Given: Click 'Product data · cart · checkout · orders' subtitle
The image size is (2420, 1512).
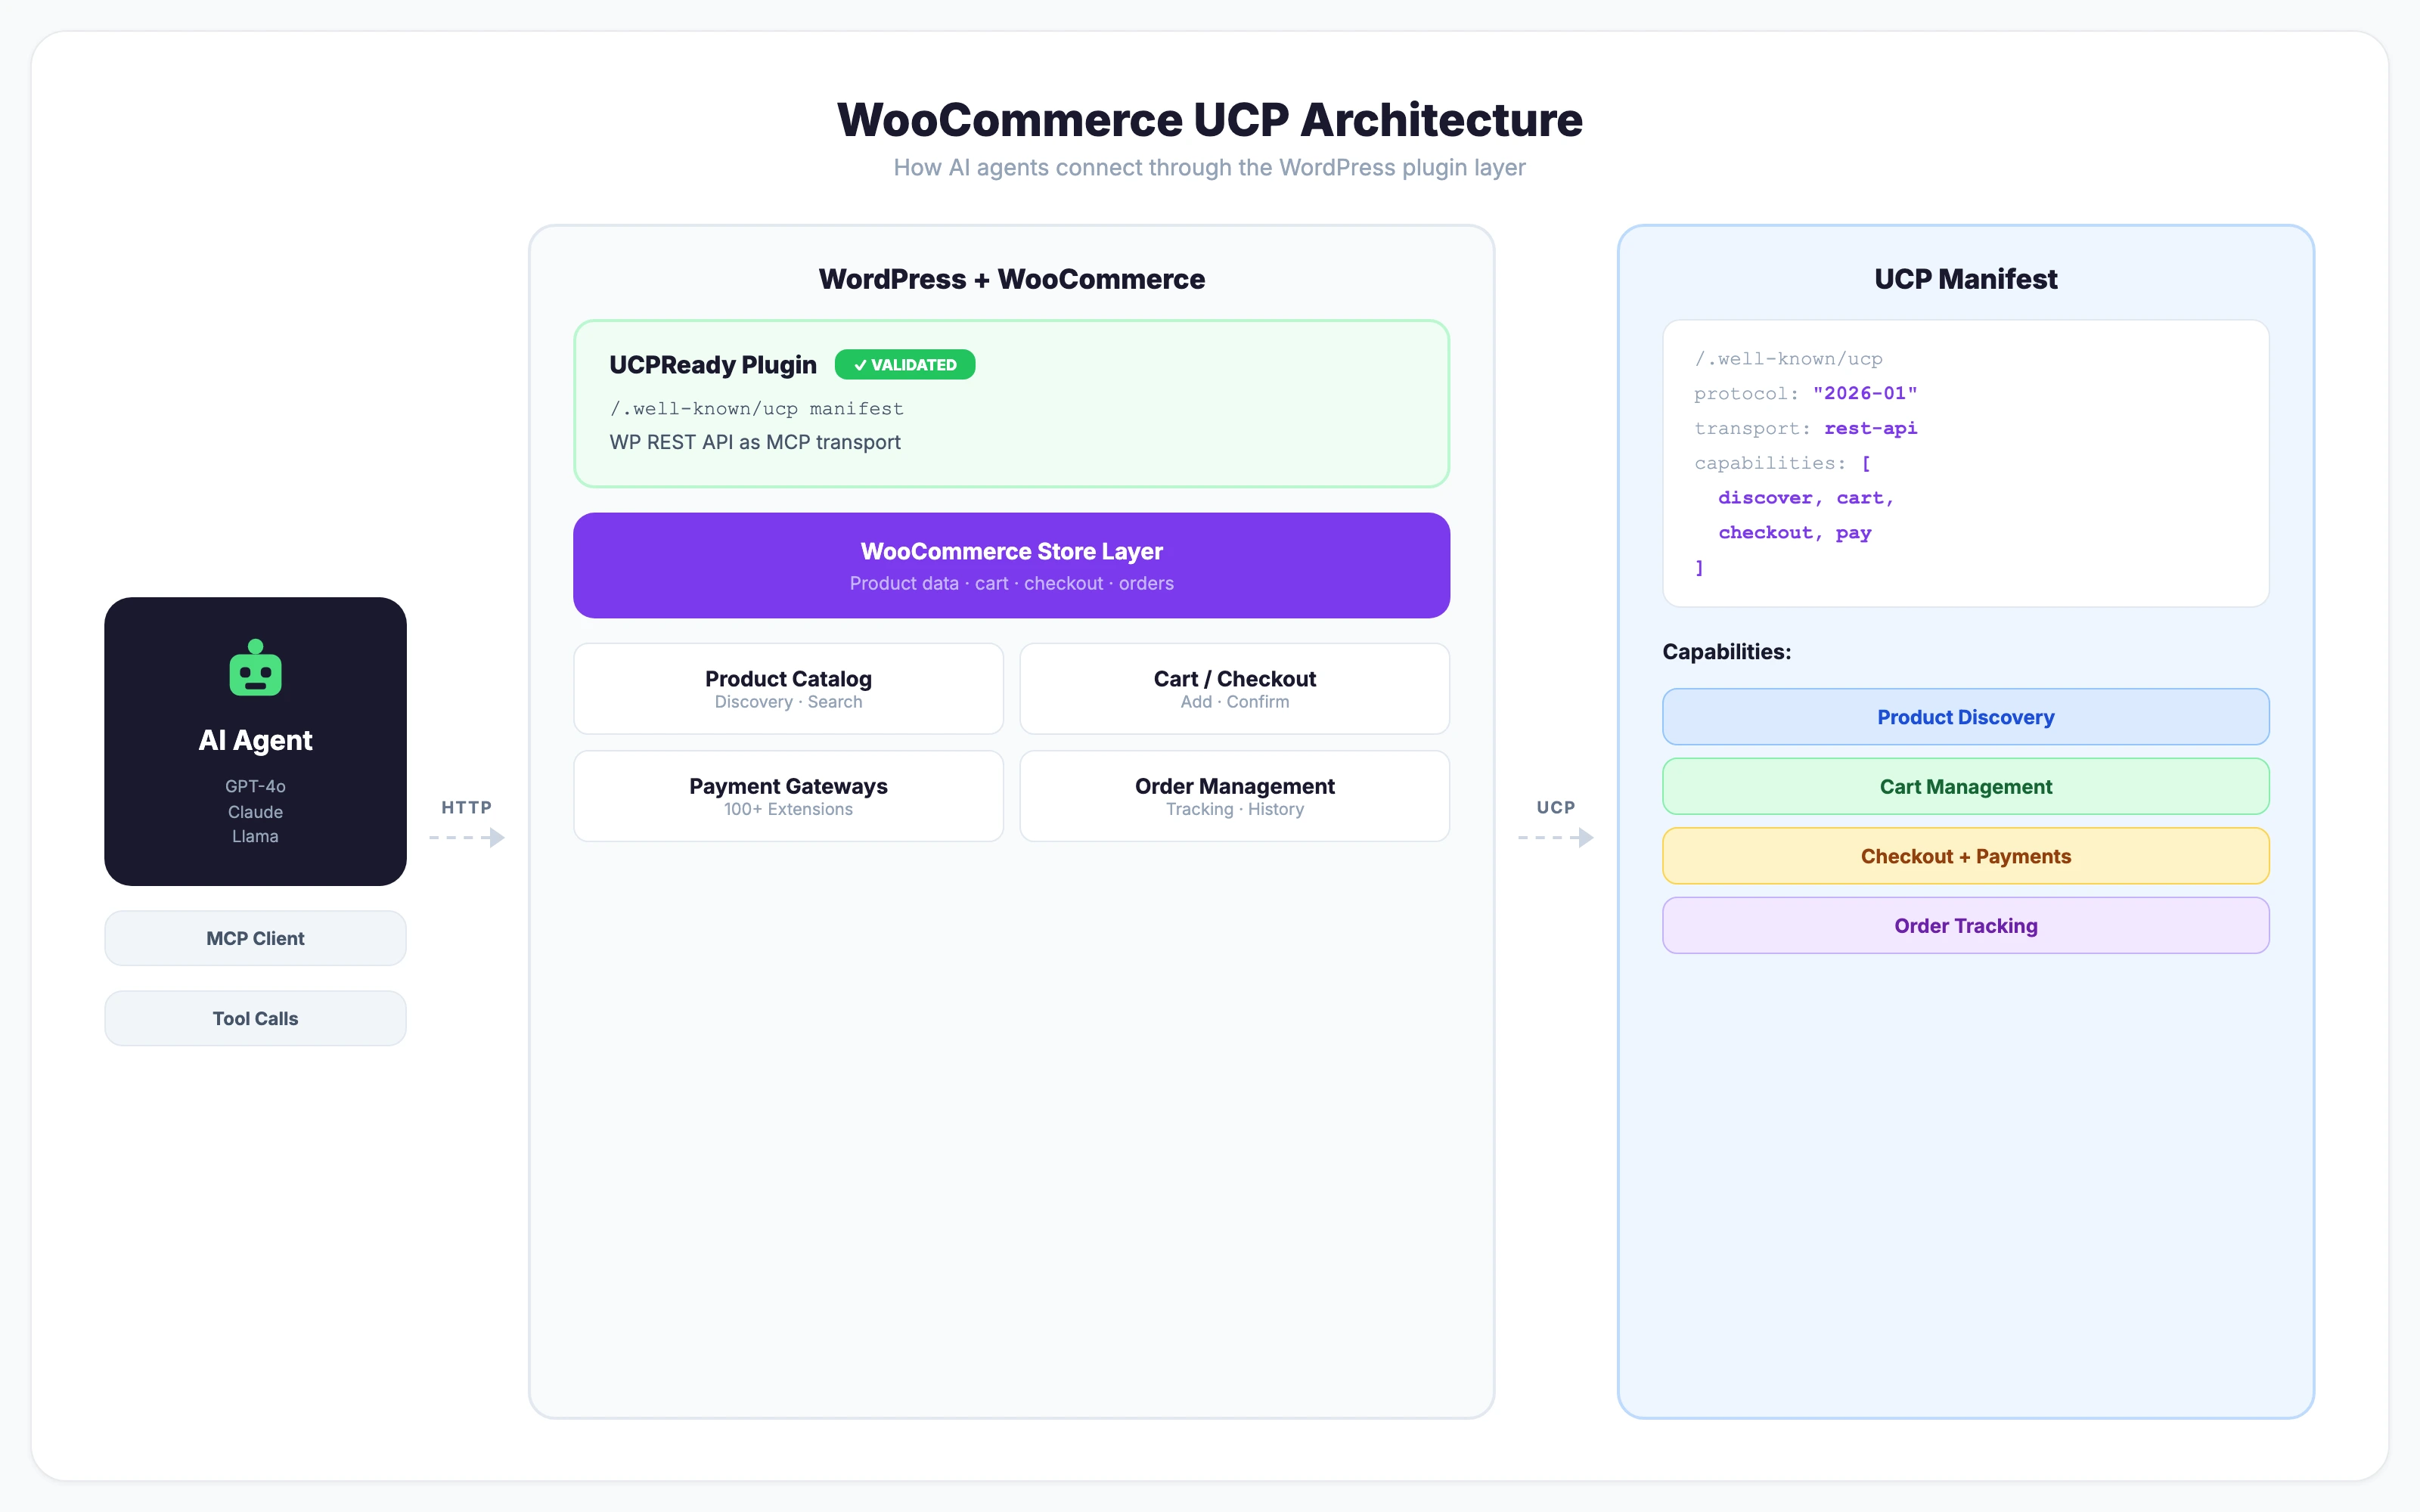Looking at the screenshot, I should (x=1011, y=583).
